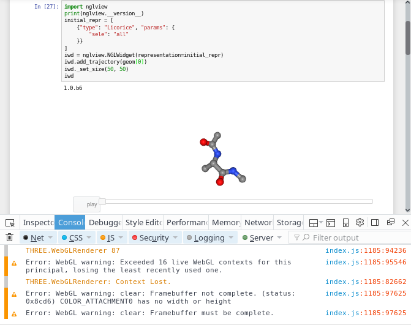Switch to the Memory tab
The width and height of the screenshot is (411, 325).
[225, 222]
